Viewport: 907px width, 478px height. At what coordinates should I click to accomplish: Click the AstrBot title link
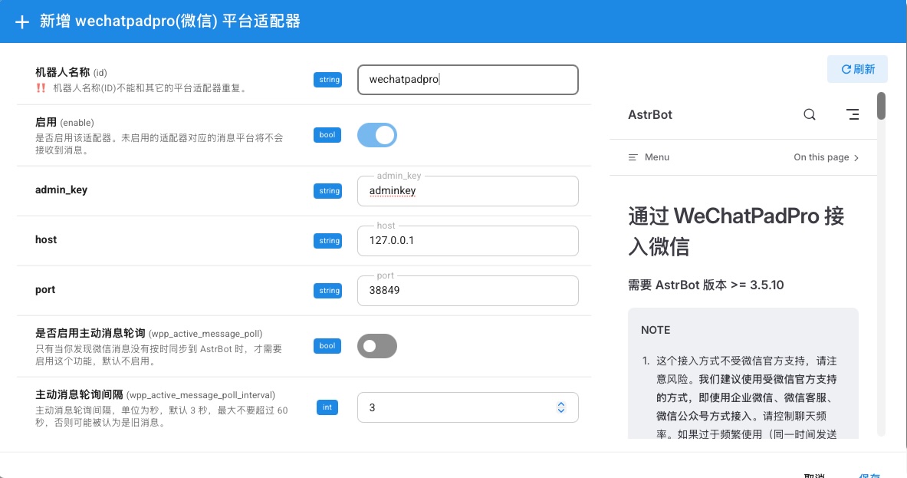click(x=650, y=114)
